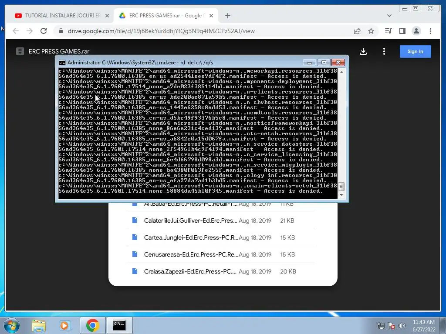Click the archive file type icon in Drive header
Screen dimensions: 446x334
20,51
